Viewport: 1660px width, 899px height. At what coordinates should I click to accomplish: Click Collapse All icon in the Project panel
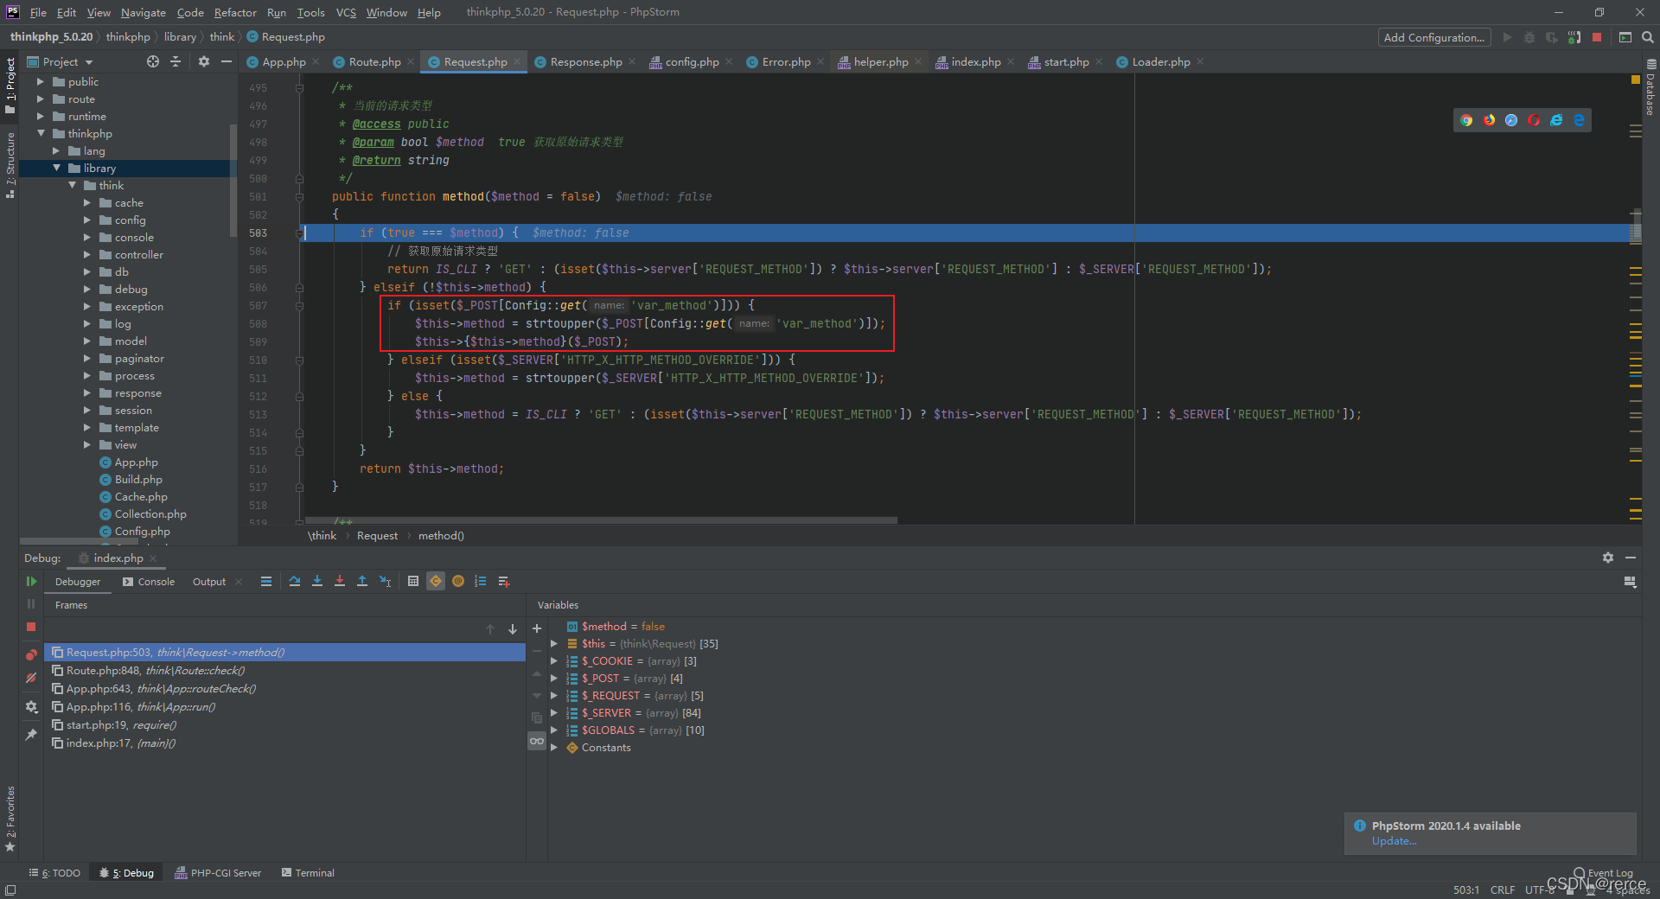pos(176,61)
